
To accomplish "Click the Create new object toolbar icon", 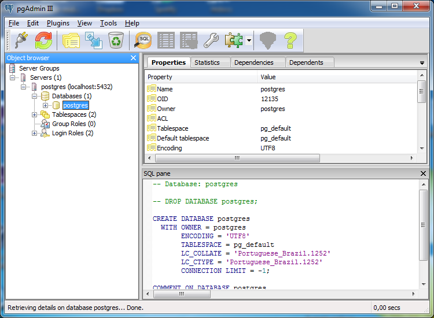I will [x=94, y=40].
